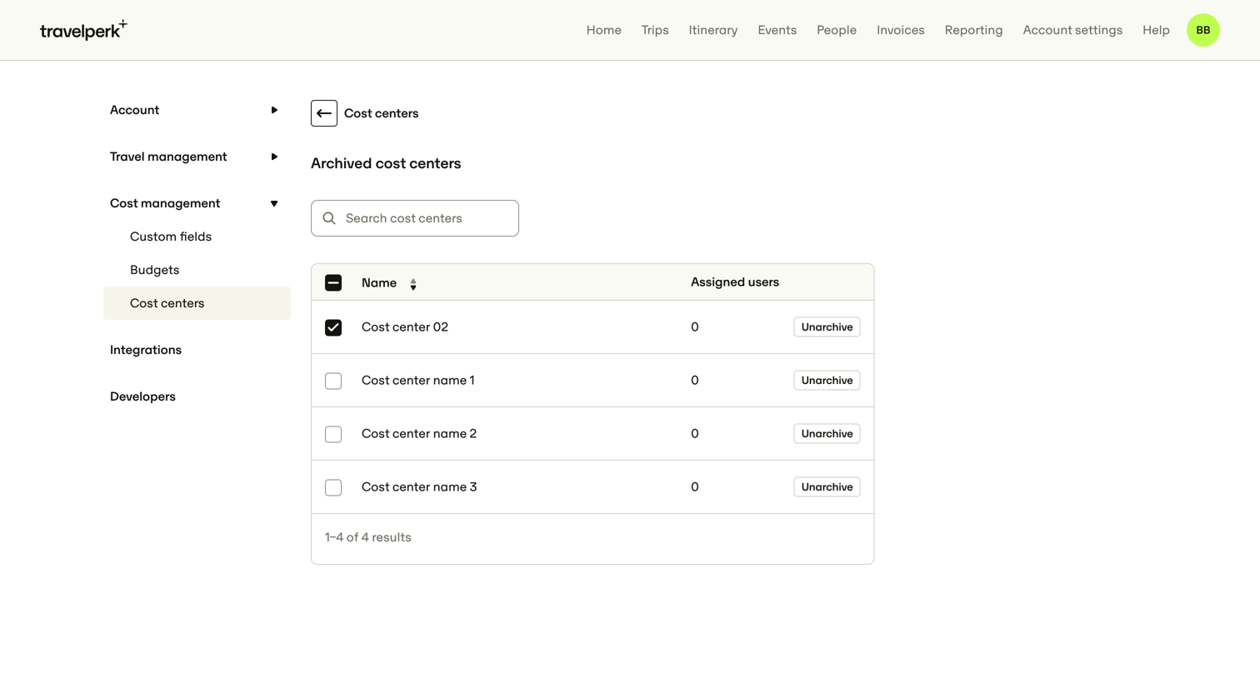Image resolution: width=1260 pixels, height=678 pixels.
Task: Open Developers in the sidebar
Action: [142, 396]
